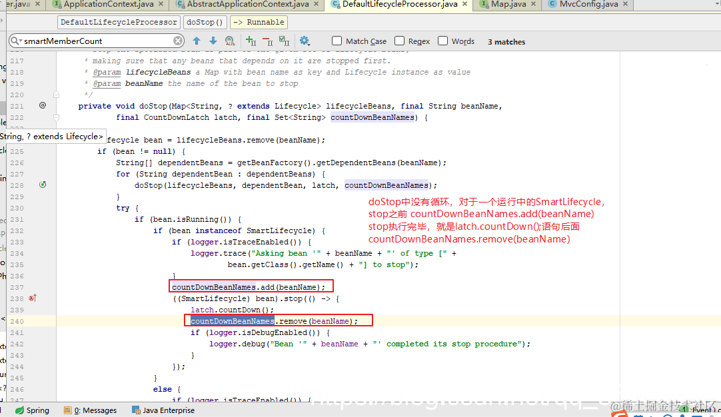Image resolution: width=721 pixels, height=417 pixels.
Task: Open Java Enterprise tool window
Action: [x=163, y=410]
